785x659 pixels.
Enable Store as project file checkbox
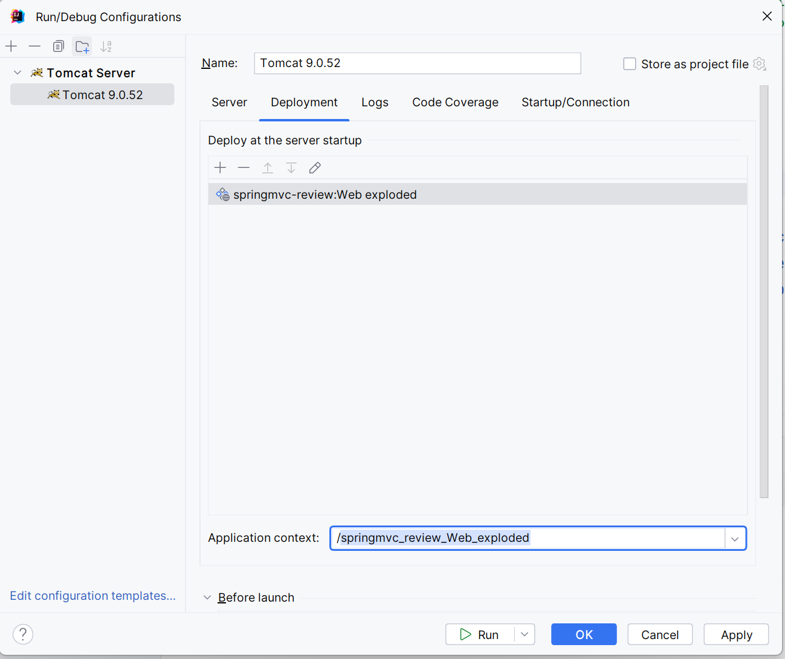tap(630, 64)
